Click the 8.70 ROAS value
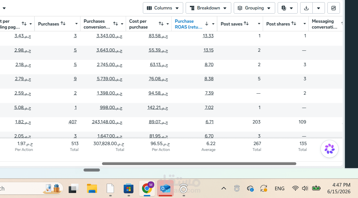The width and height of the screenshot is (358, 198). [209, 65]
